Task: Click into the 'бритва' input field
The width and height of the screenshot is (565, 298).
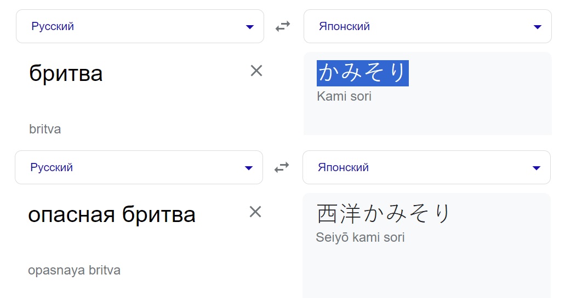Action: (x=66, y=73)
